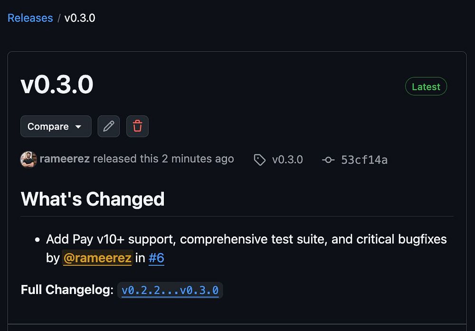Image resolution: width=475 pixels, height=331 pixels.
Task: Click the v0.3.0 breadcrumb text
Action: click(x=80, y=18)
